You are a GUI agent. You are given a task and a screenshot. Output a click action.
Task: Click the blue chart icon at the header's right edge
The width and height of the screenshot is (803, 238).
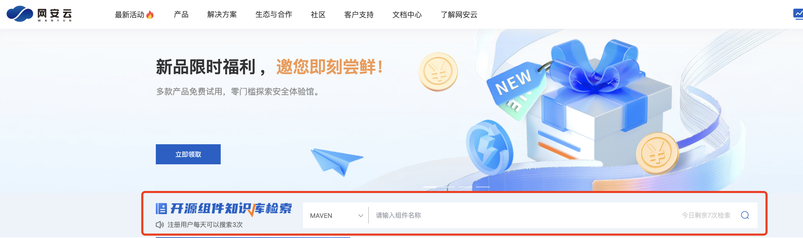(x=798, y=14)
